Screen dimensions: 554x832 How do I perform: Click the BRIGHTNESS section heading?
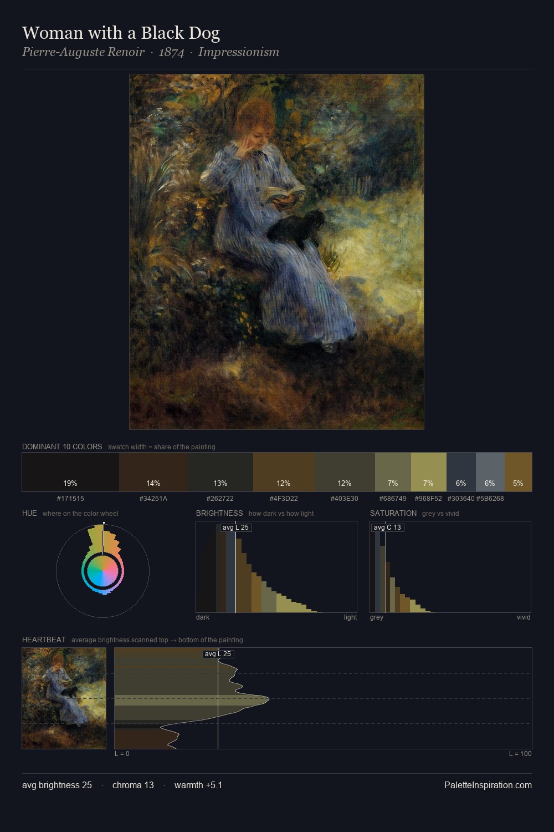coord(219,513)
